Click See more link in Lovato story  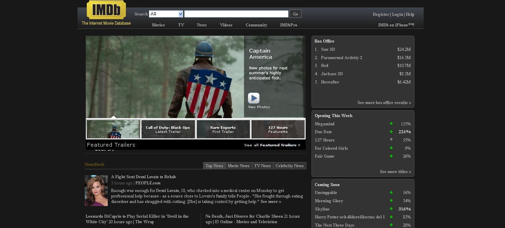click(x=271, y=202)
